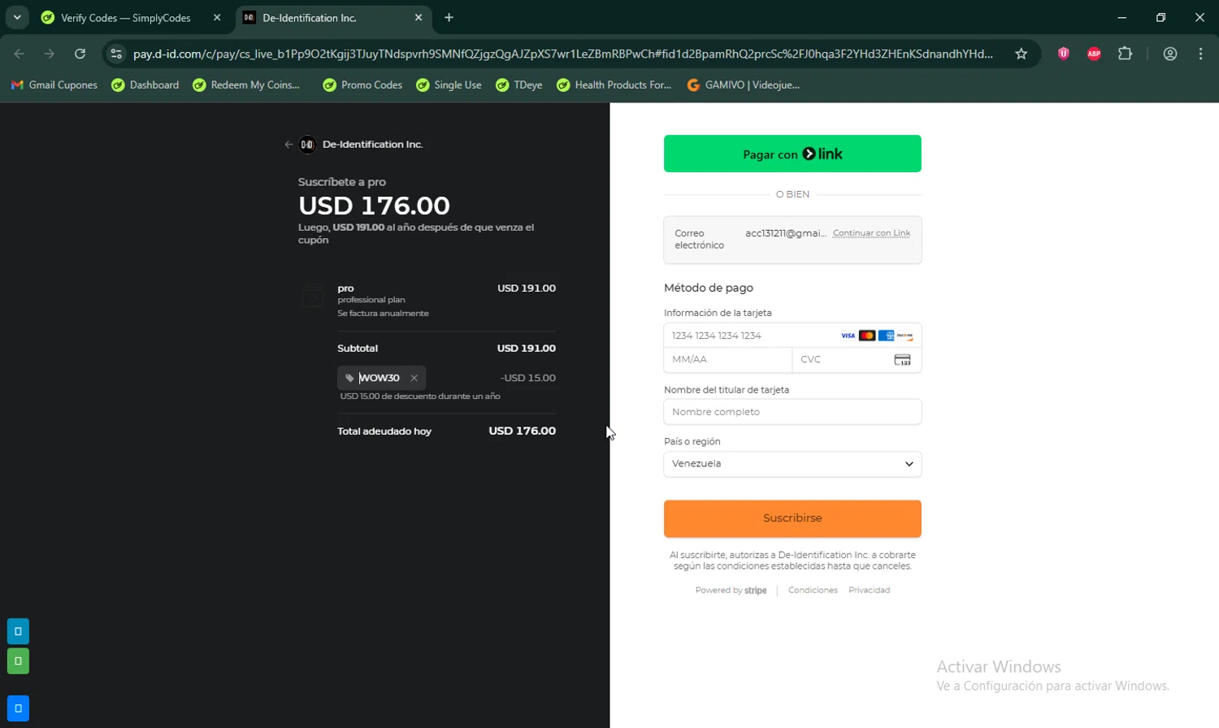
Task: Click the De-Identification Inc. logo
Action: pos(307,145)
